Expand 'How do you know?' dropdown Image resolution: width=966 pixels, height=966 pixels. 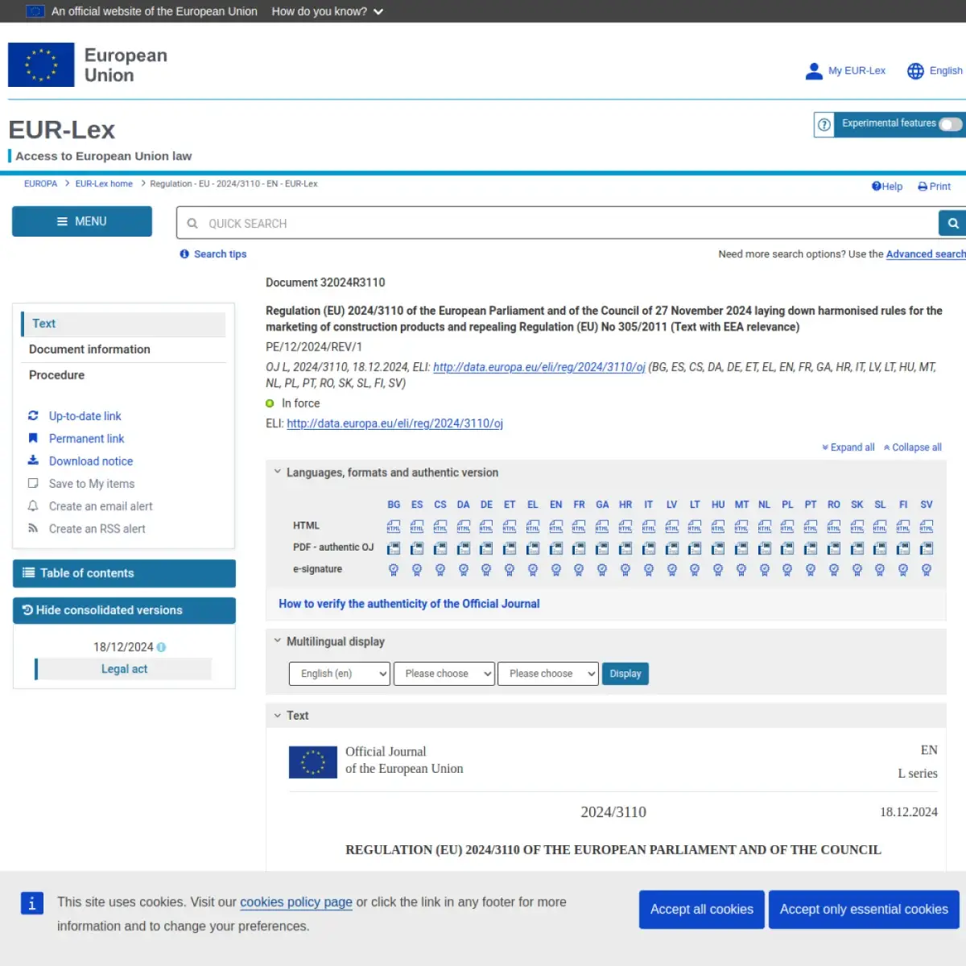[327, 11]
